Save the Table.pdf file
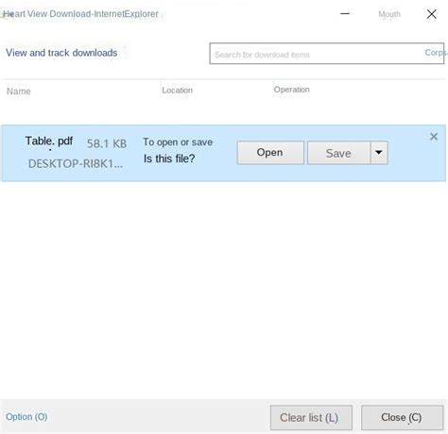Viewport: 448px width, 434px height. pyautogui.click(x=338, y=153)
